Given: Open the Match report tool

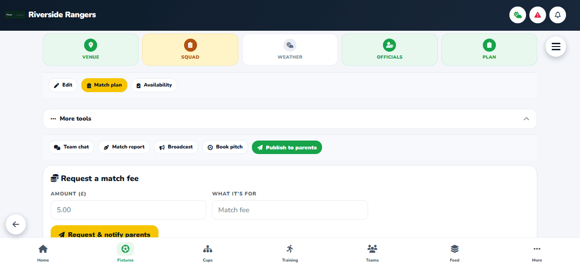Looking at the screenshot, I should click(124, 147).
